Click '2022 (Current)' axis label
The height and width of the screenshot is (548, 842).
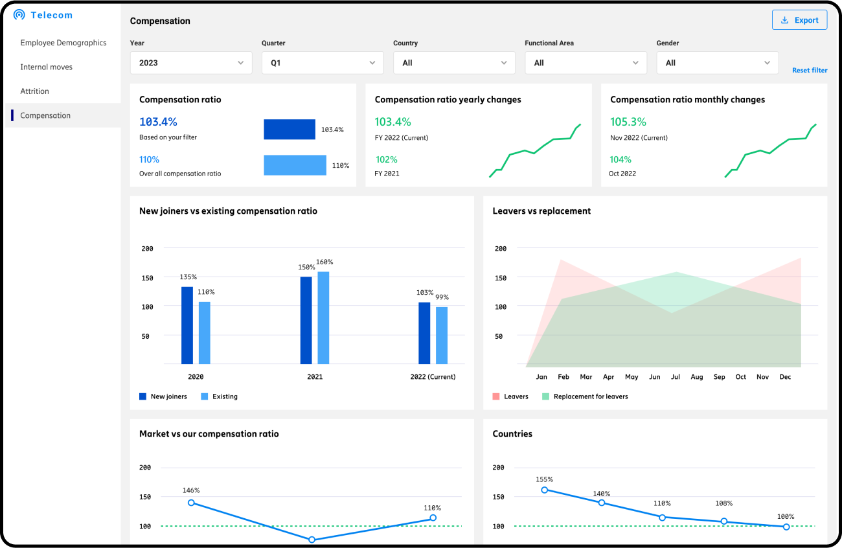coord(433,377)
